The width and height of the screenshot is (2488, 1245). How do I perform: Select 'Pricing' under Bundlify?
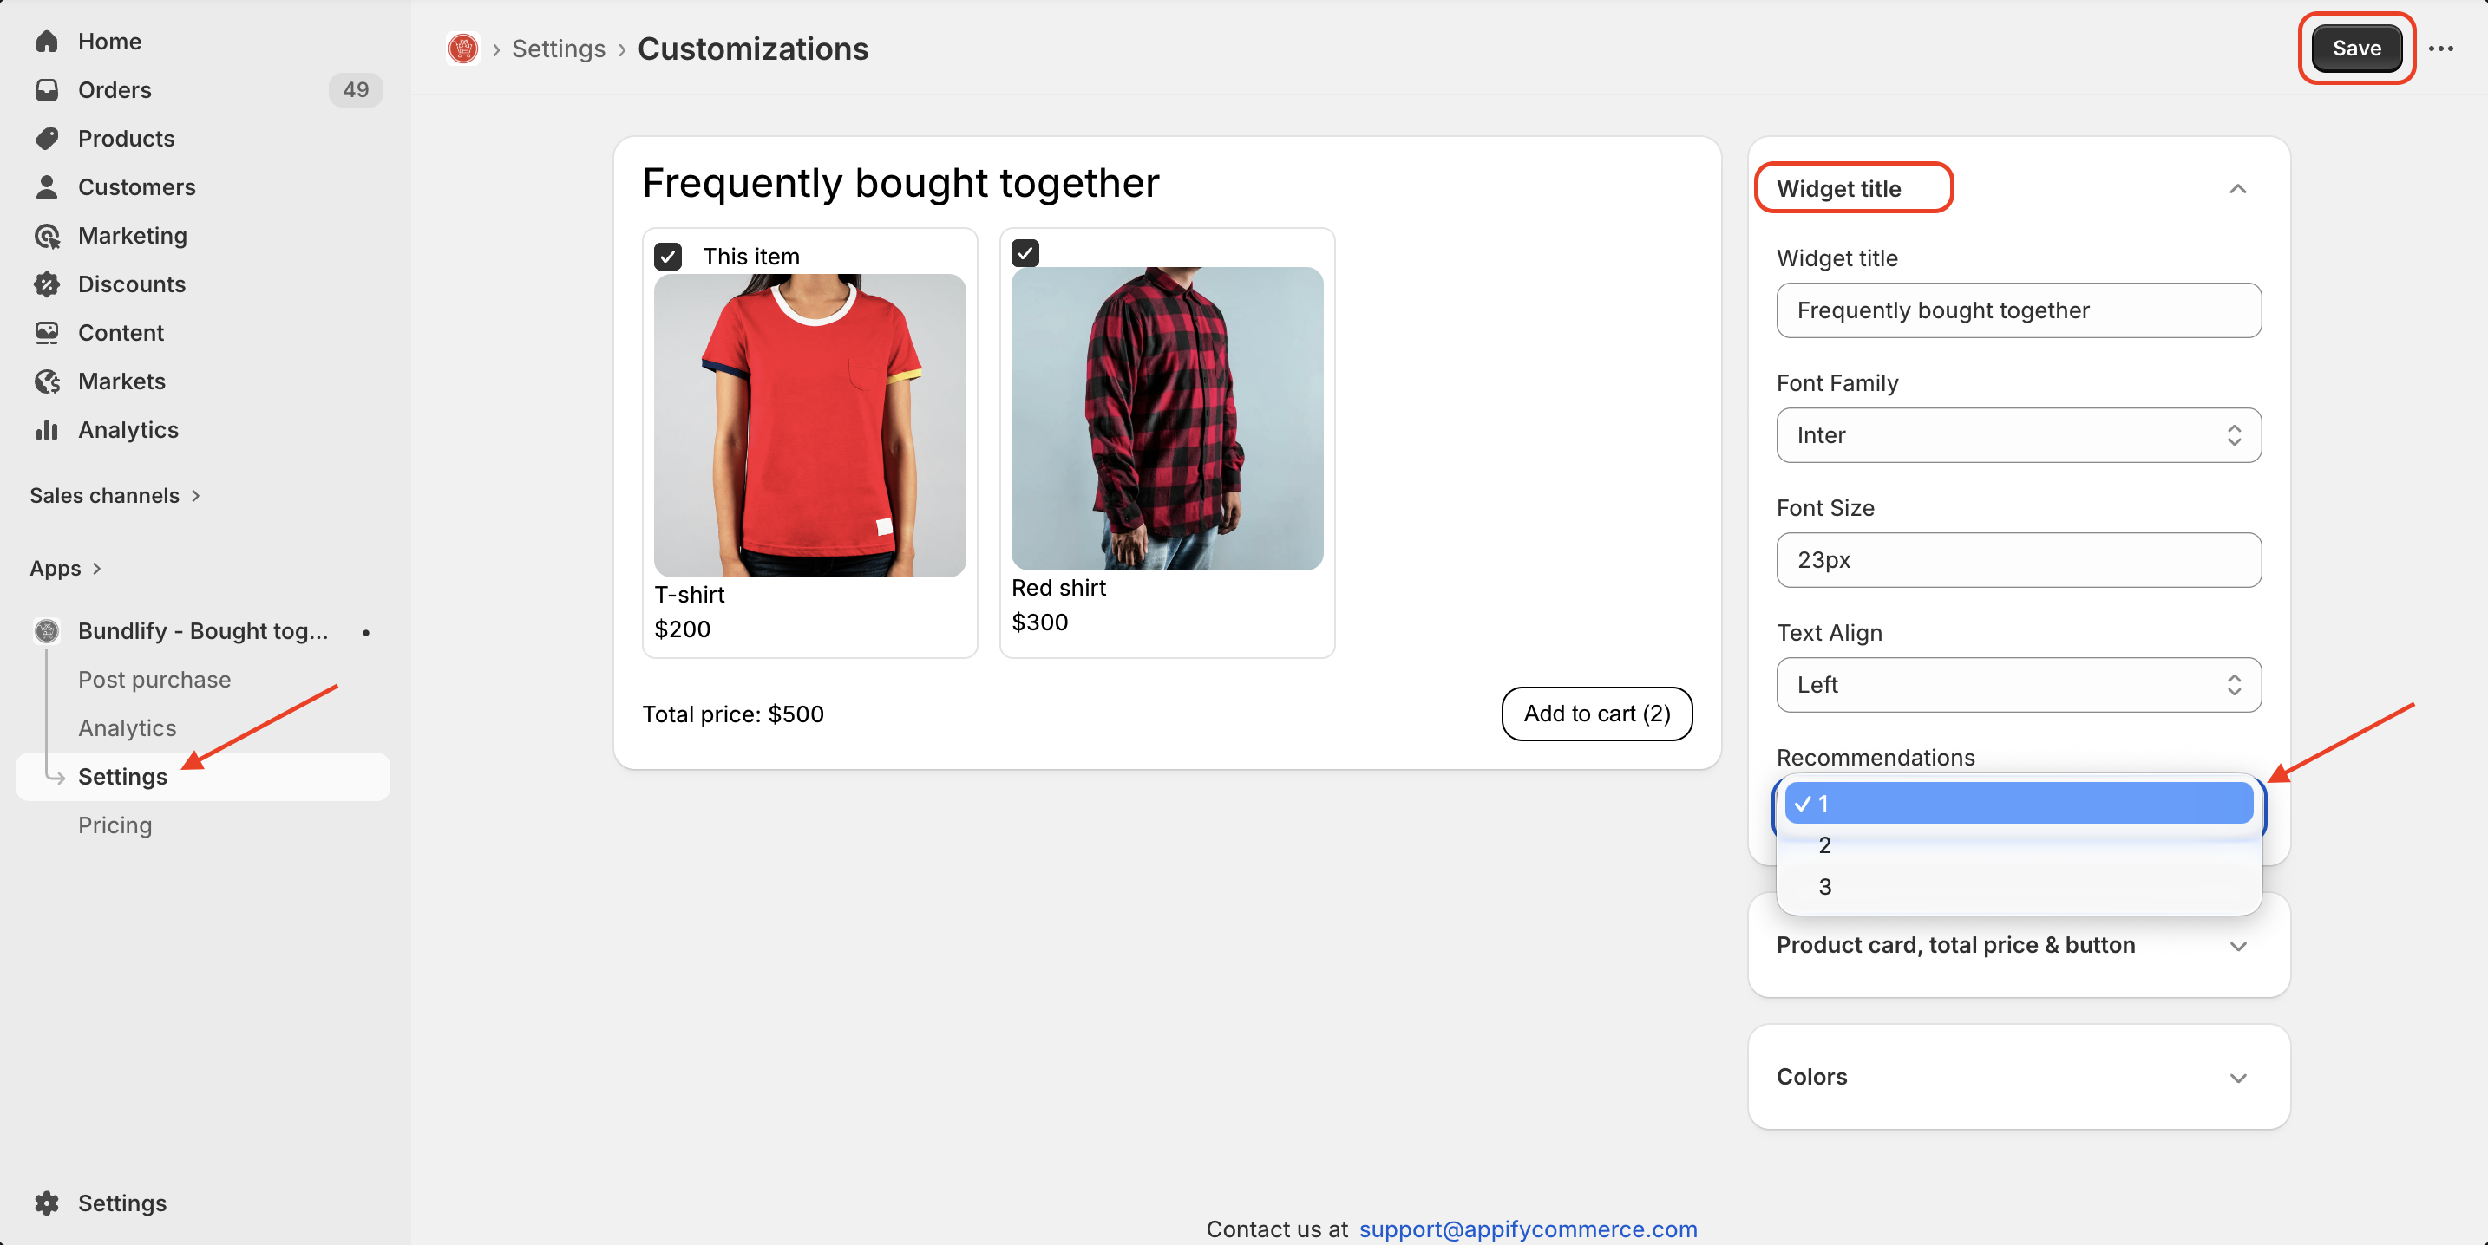(x=115, y=825)
